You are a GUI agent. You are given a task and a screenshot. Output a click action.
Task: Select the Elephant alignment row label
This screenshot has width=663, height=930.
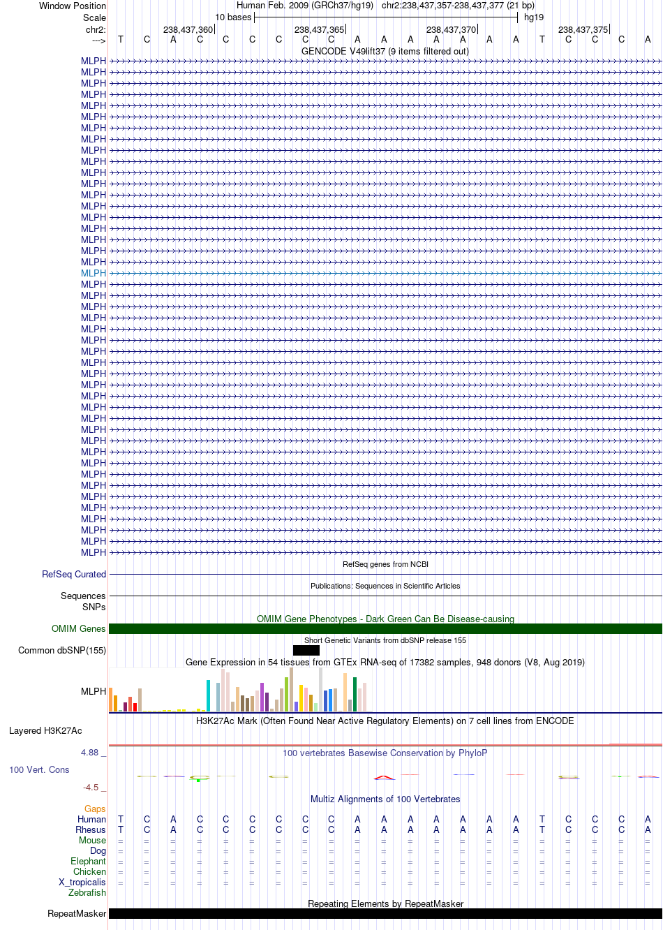89,862
